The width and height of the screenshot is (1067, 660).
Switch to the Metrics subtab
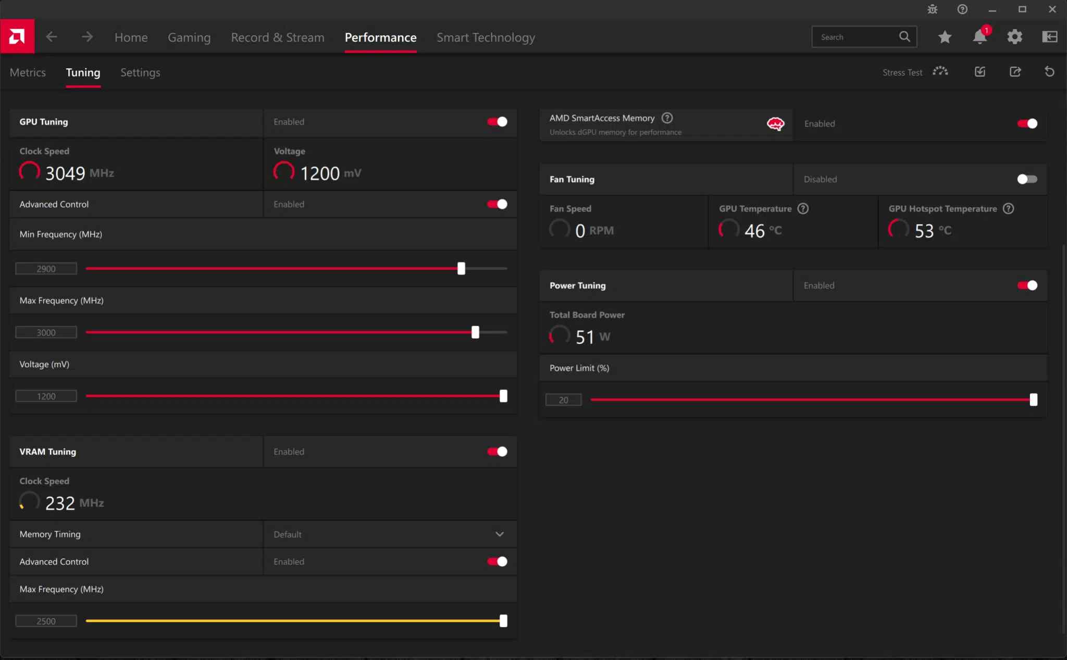pyautogui.click(x=28, y=72)
